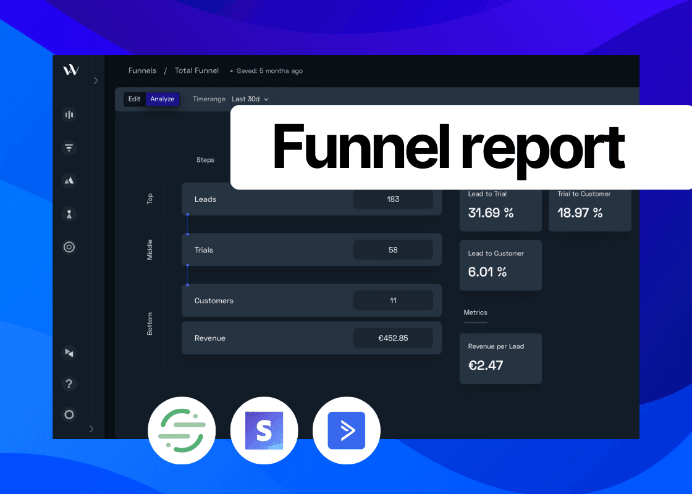
Task: Open help via the question mark icon
Action: pos(69,383)
